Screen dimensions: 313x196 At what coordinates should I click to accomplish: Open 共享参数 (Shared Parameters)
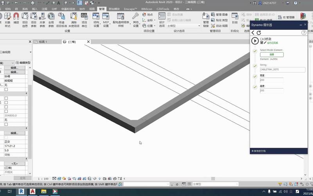42,20
